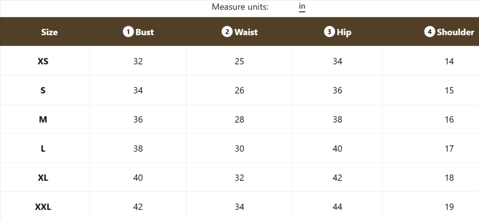Click the L shoulder value 17
Image resolution: width=479 pixels, height=220 pixels.
point(449,149)
